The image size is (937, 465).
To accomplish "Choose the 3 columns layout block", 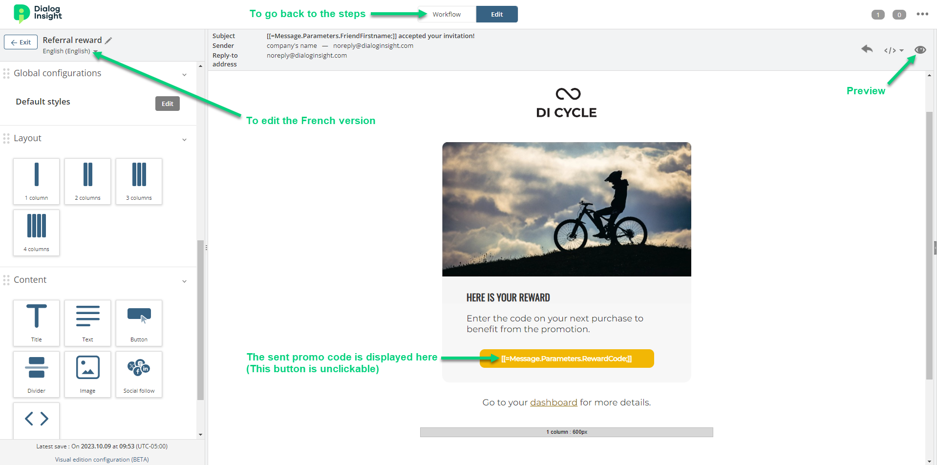I will click(139, 181).
